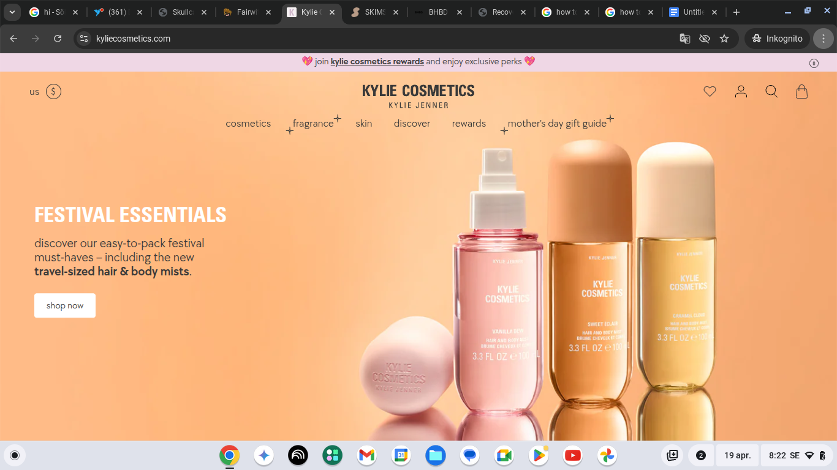Click the dollar currency icon
Viewport: 837px width, 470px height.
(54, 92)
